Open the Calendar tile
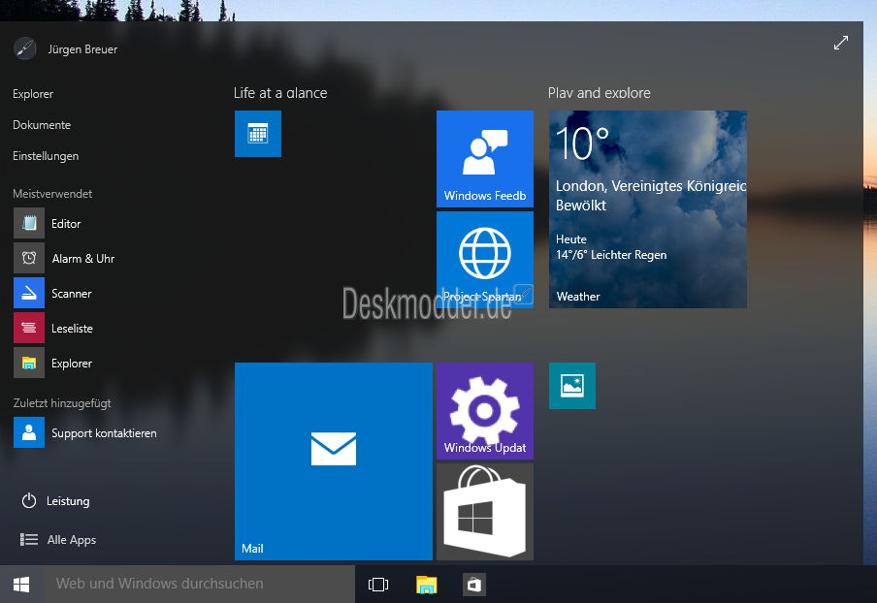The image size is (877, 603). point(258,134)
